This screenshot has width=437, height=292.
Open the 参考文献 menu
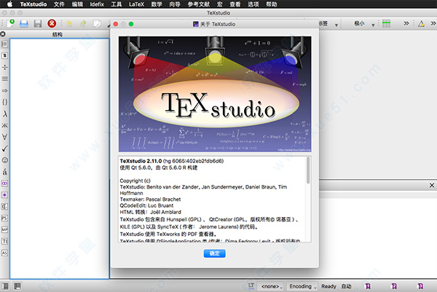[x=199, y=4]
